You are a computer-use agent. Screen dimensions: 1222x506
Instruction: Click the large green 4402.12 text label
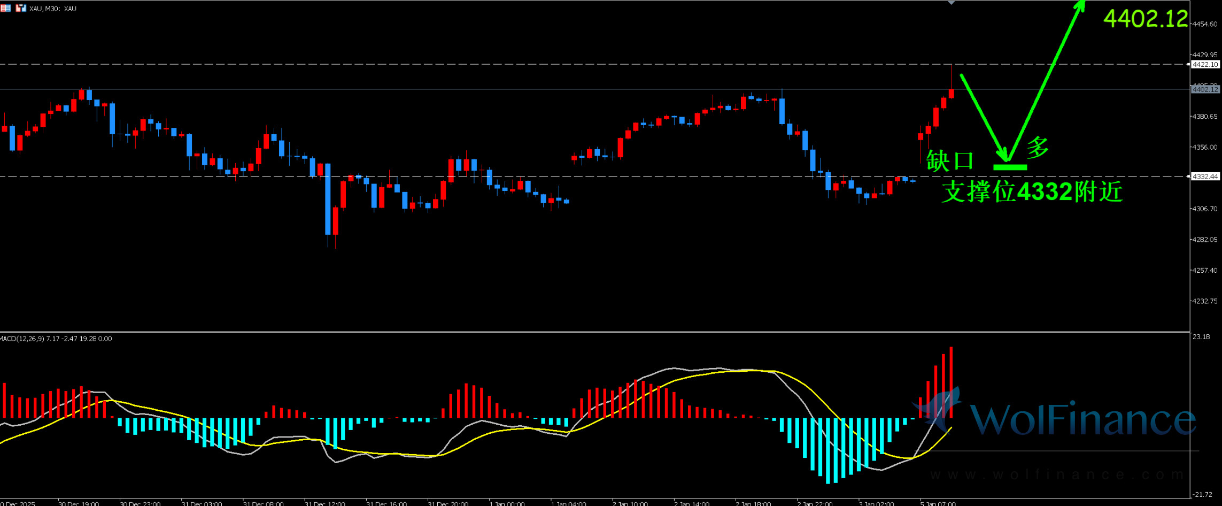(x=1145, y=19)
